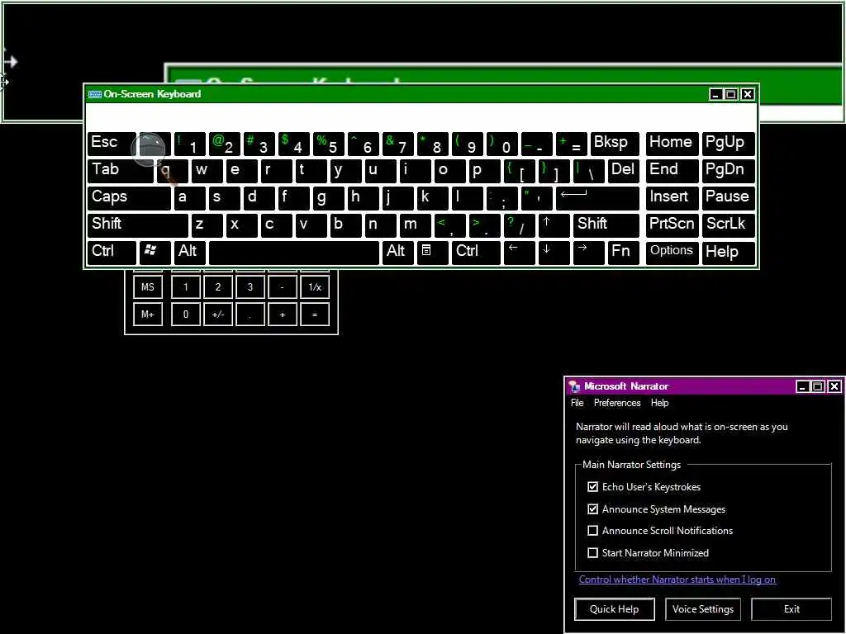
Task: Toggle the ScrLk key
Action: [728, 225]
